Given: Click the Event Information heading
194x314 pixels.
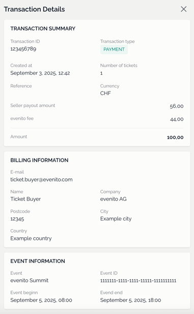Looking at the screenshot, I should pyautogui.click(x=38, y=261).
